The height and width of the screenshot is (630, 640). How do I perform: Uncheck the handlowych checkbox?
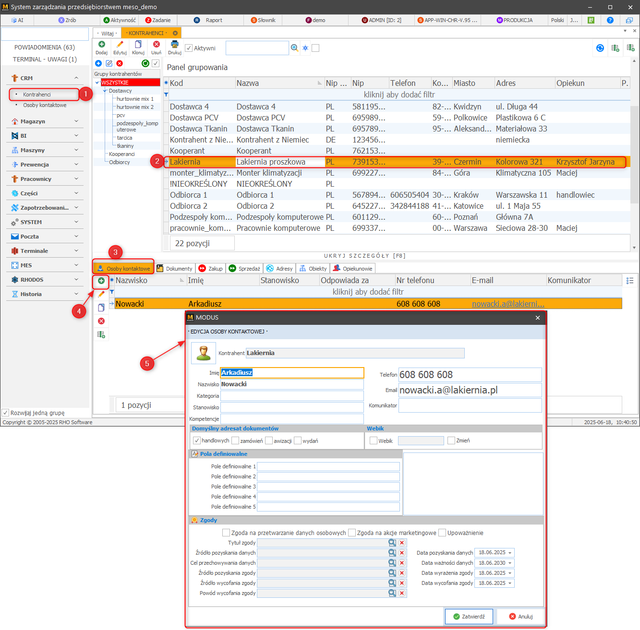(197, 440)
